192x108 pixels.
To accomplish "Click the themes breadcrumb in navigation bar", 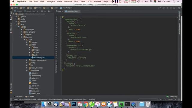I will point(37,8).
